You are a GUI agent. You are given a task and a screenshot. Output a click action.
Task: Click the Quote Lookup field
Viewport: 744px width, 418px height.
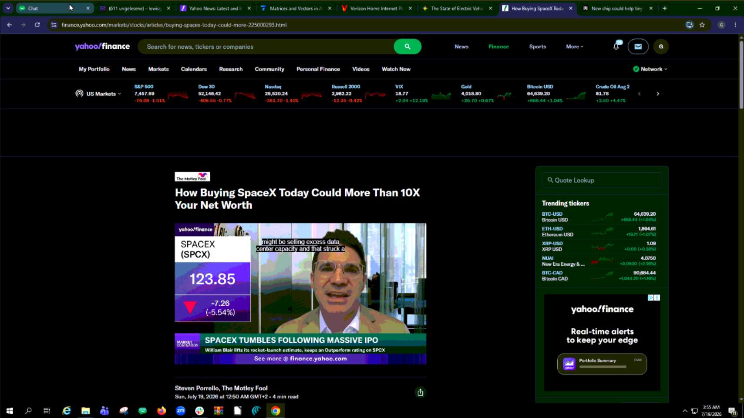click(x=602, y=180)
